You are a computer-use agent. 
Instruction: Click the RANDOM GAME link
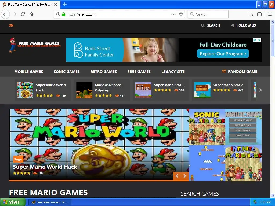tap(240, 71)
